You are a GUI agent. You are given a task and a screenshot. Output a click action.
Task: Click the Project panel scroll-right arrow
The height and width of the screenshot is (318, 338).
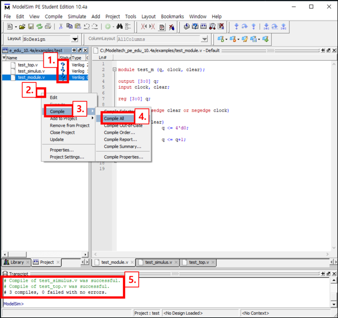(85, 254)
